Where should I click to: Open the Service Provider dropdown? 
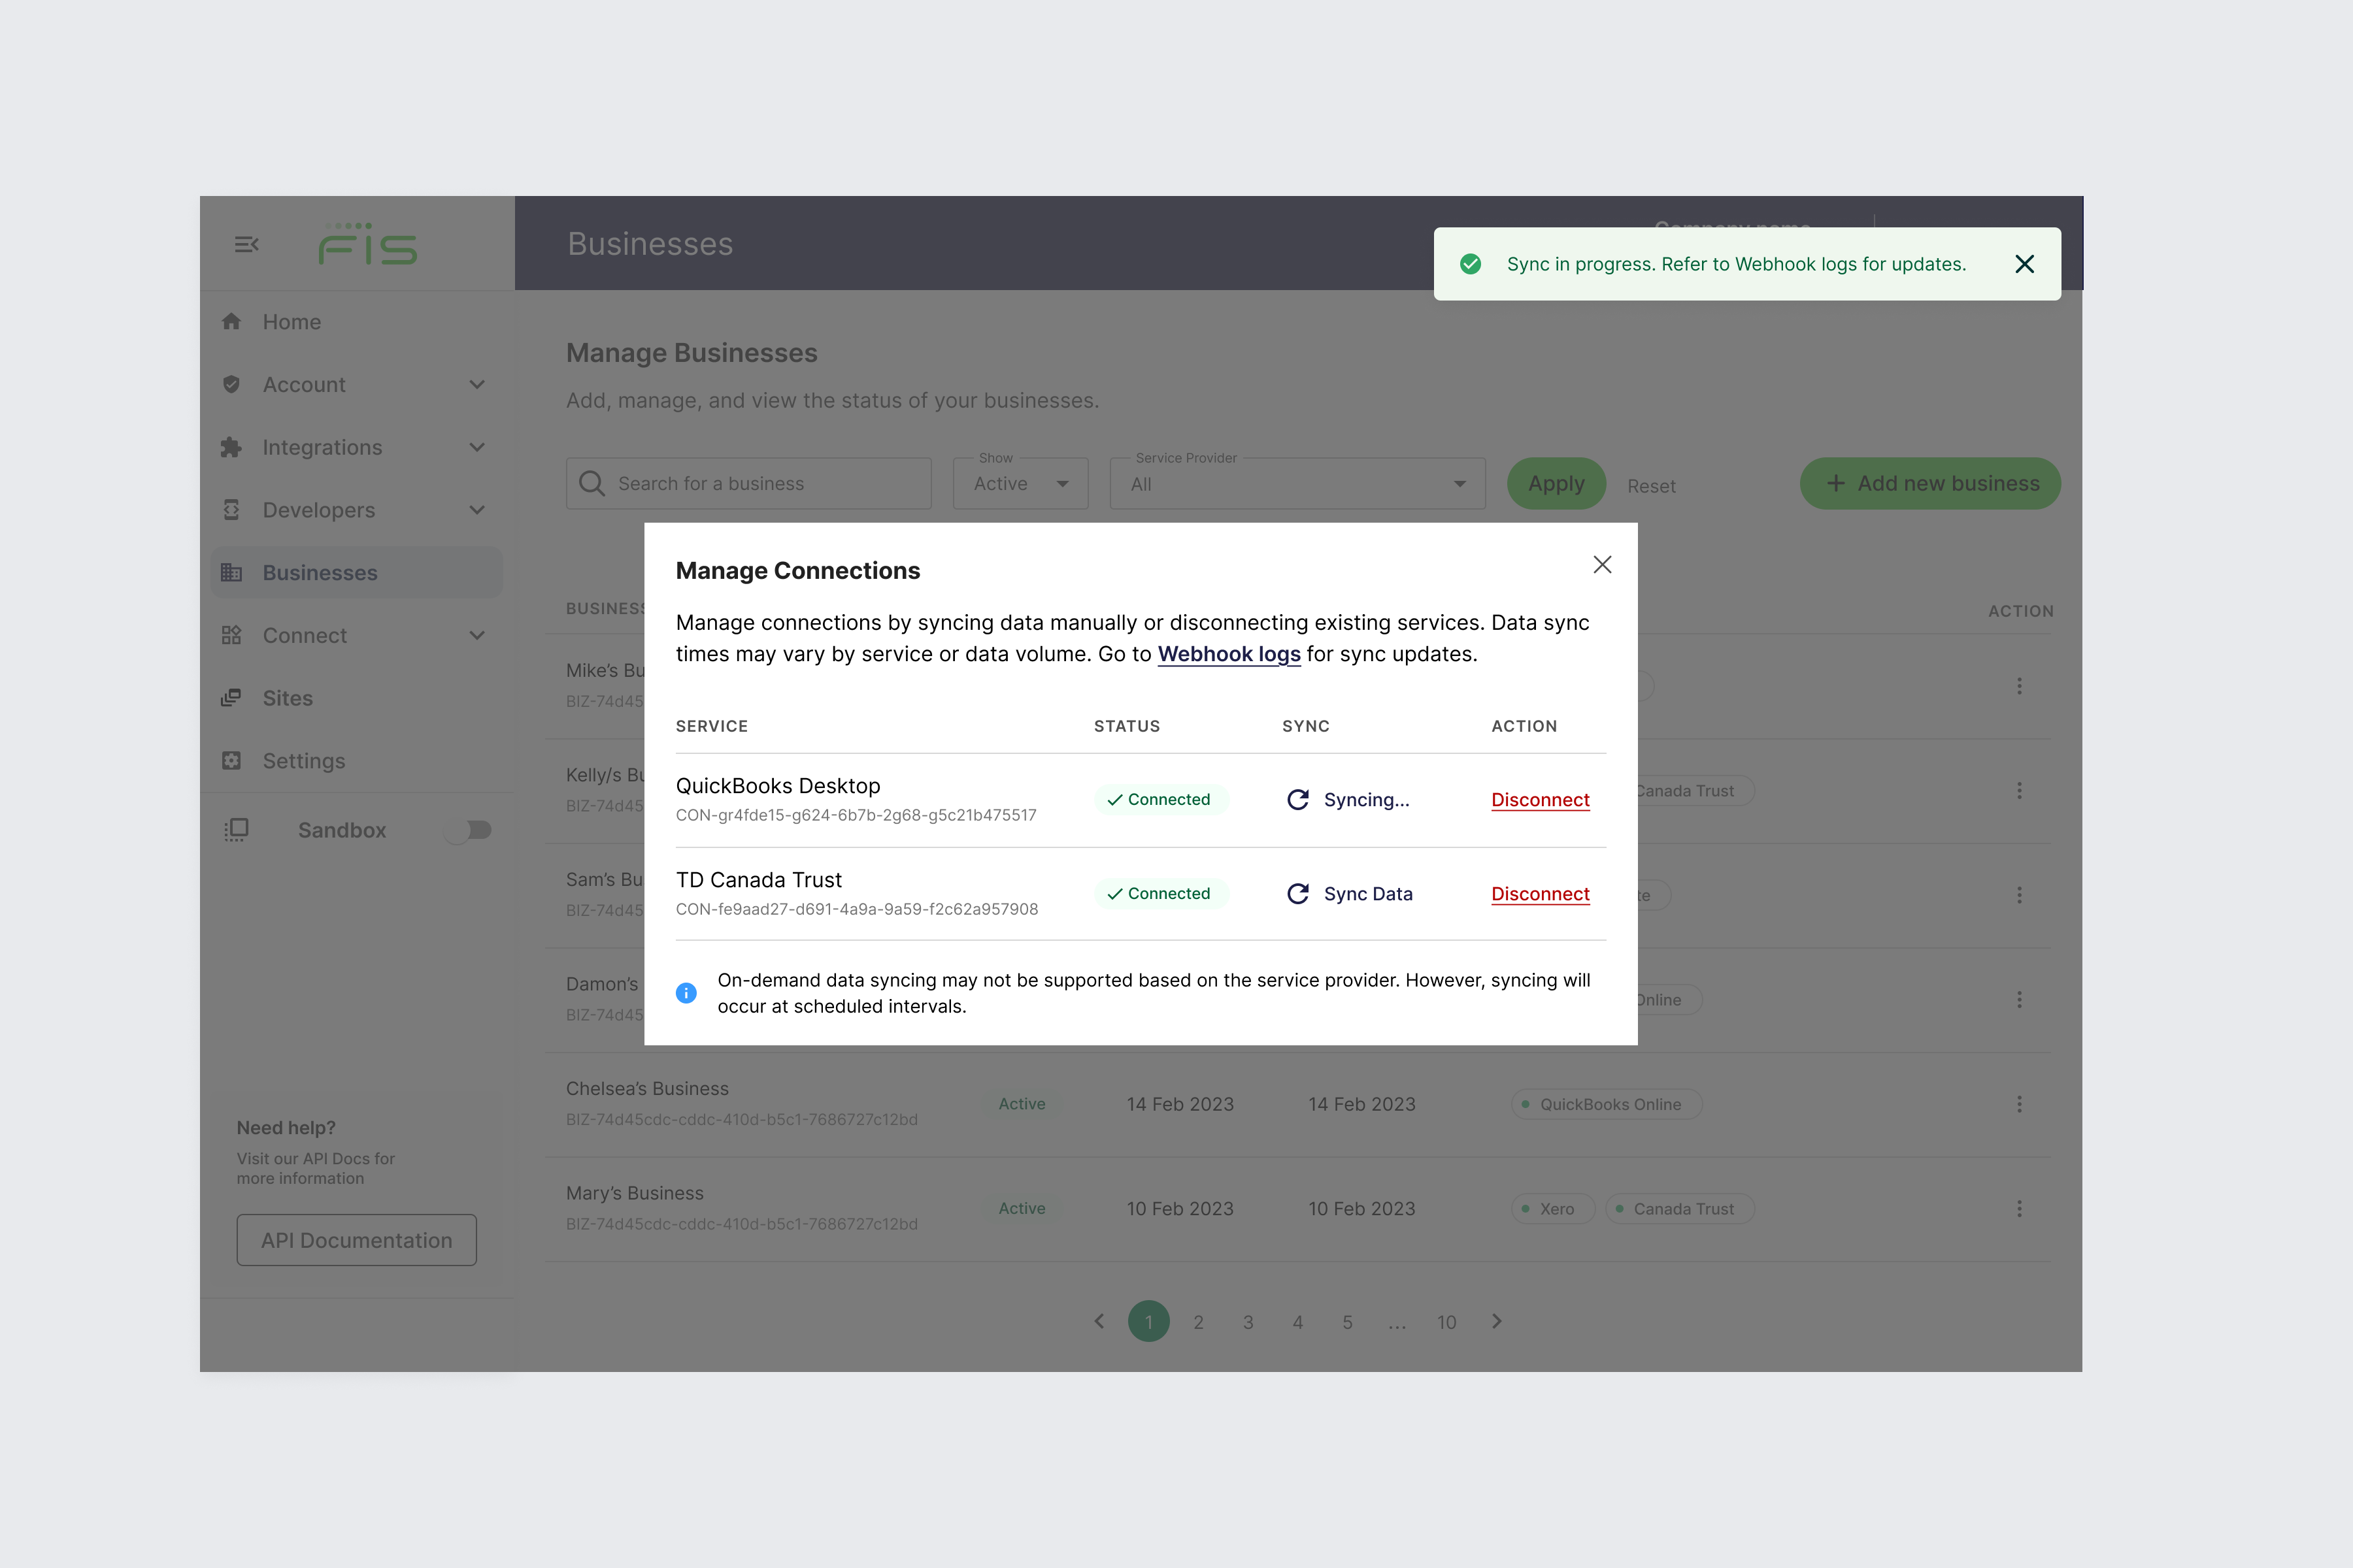(x=1297, y=484)
